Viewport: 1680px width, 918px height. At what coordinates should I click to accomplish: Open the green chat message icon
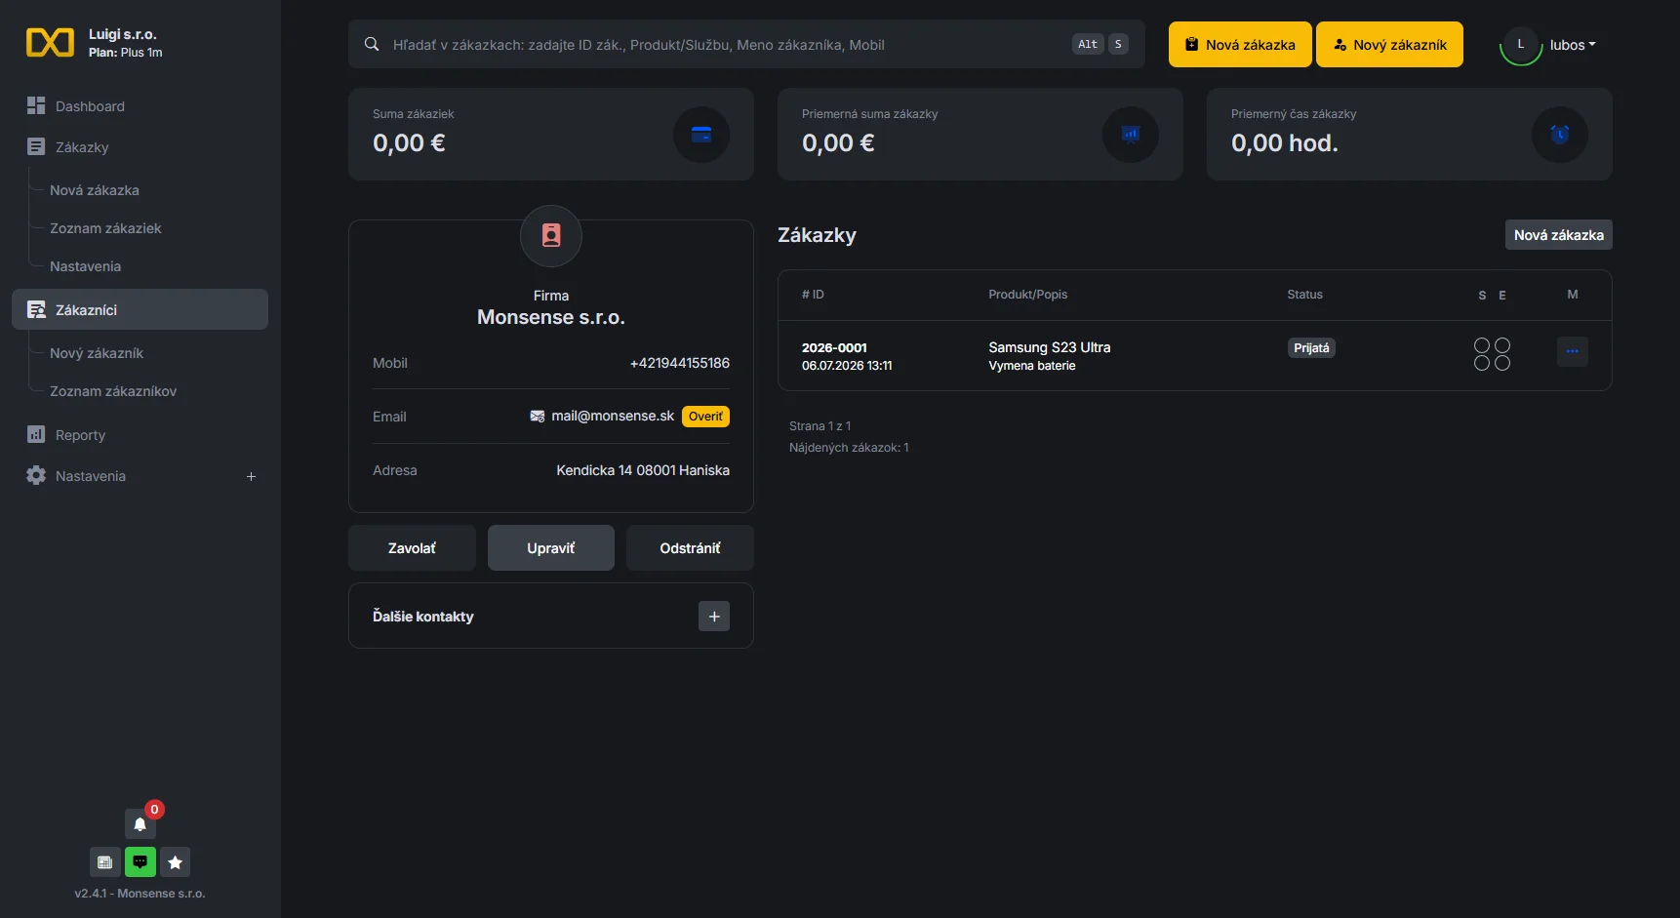click(x=140, y=862)
